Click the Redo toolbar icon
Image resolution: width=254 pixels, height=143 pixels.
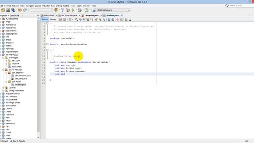[x=25, y=10]
